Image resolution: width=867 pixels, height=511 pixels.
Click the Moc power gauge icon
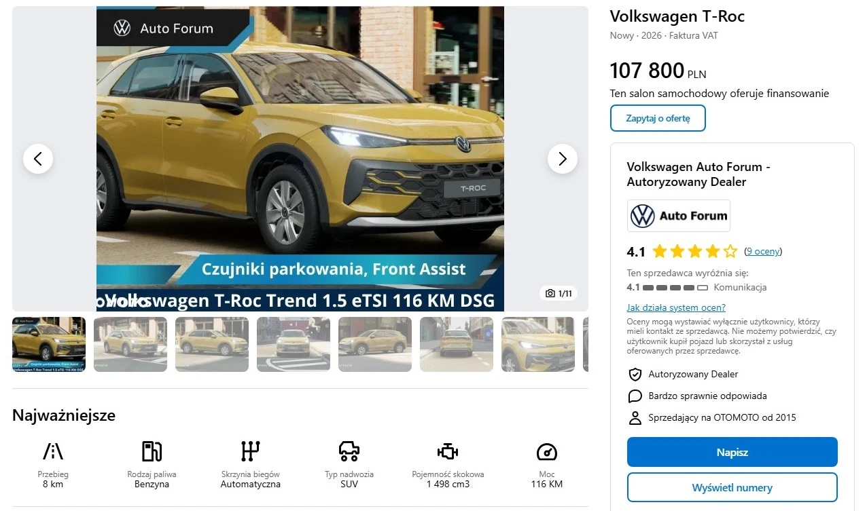547,451
